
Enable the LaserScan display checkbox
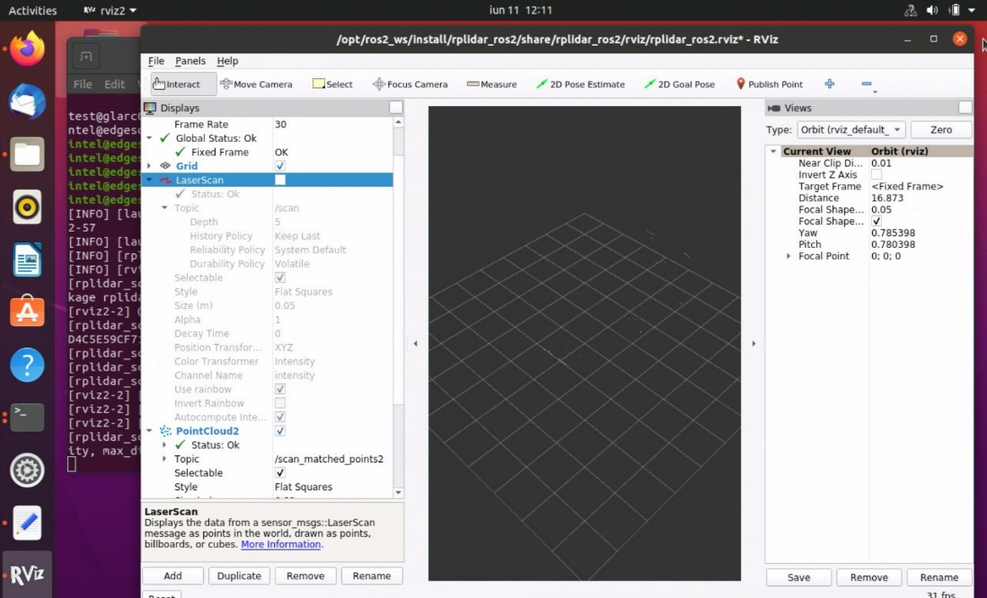coord(280,180)
